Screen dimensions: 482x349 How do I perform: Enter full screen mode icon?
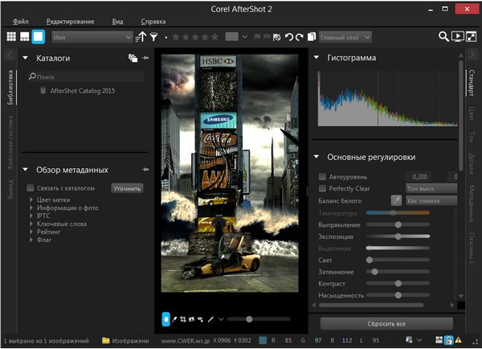coord(472,36)
